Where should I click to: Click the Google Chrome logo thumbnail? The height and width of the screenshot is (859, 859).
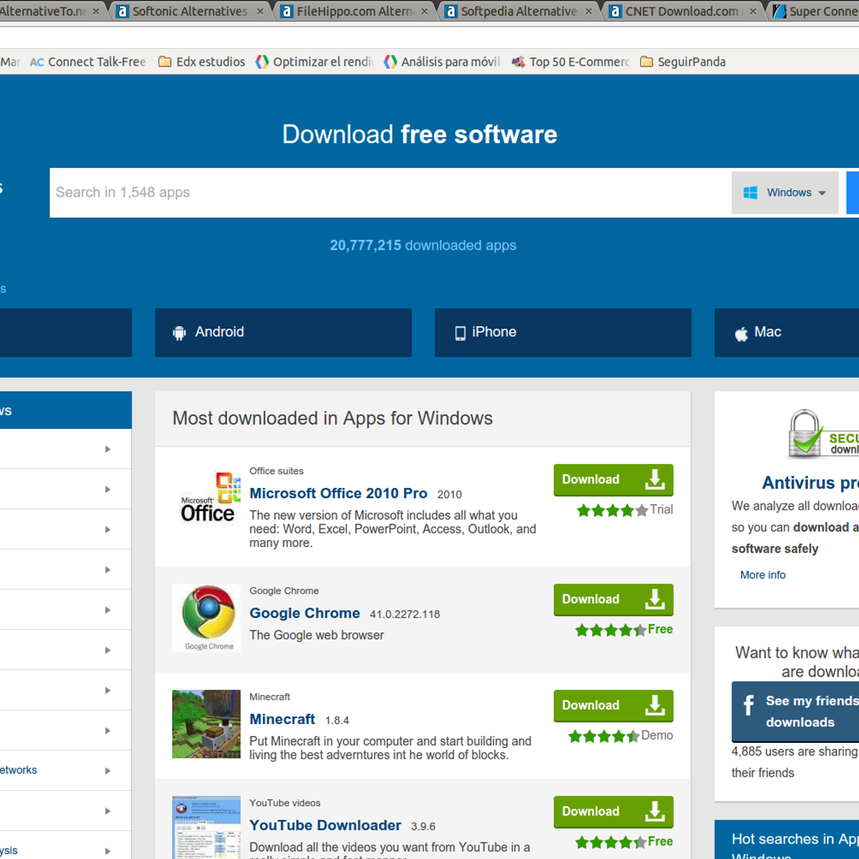coord(207,618)
